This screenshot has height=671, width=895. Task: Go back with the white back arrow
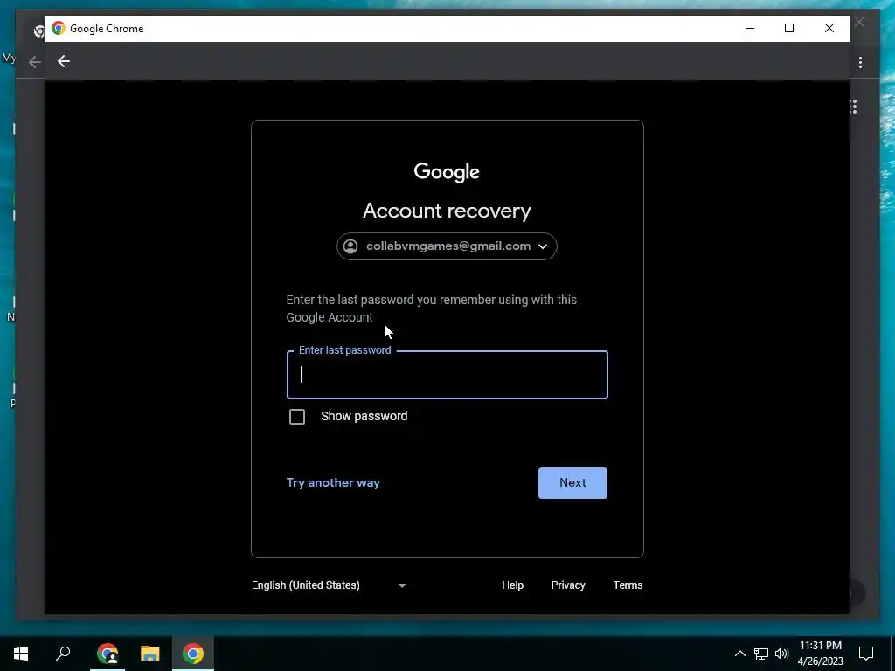[x=63, y=62]
